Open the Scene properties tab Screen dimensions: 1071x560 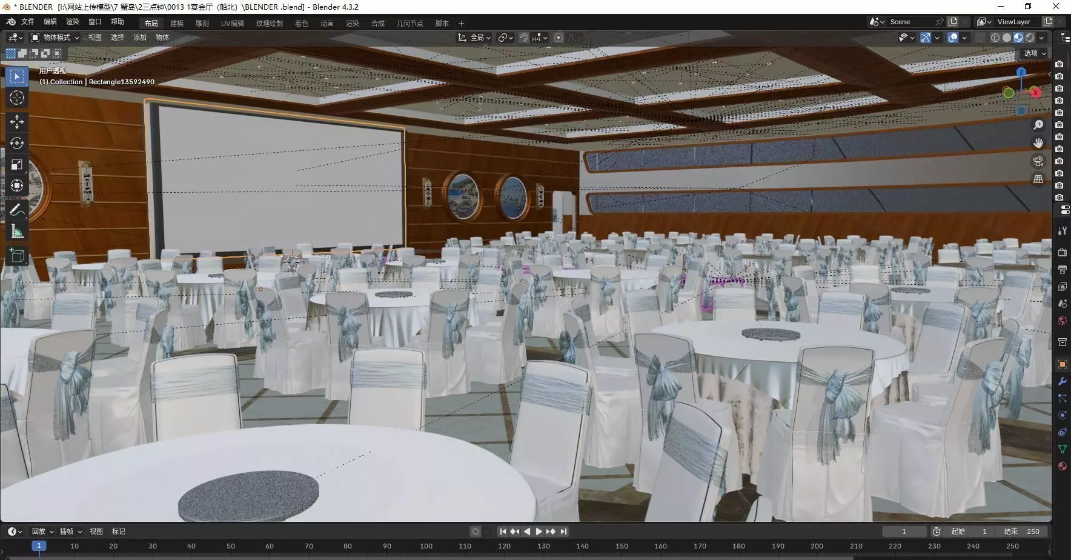[x=1062, y=304]
